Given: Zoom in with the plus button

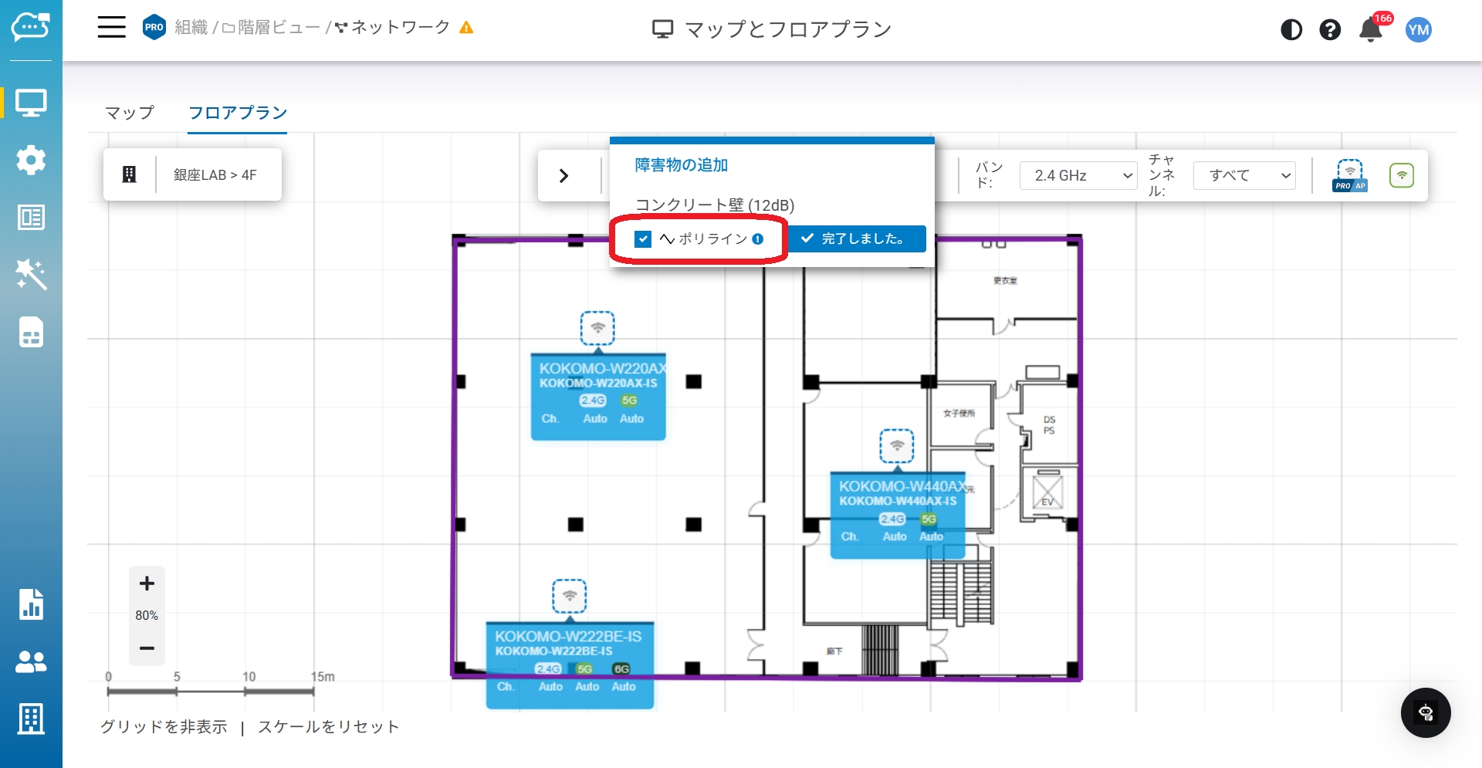Looking at the screenshot, I should (x=147, y=584).
